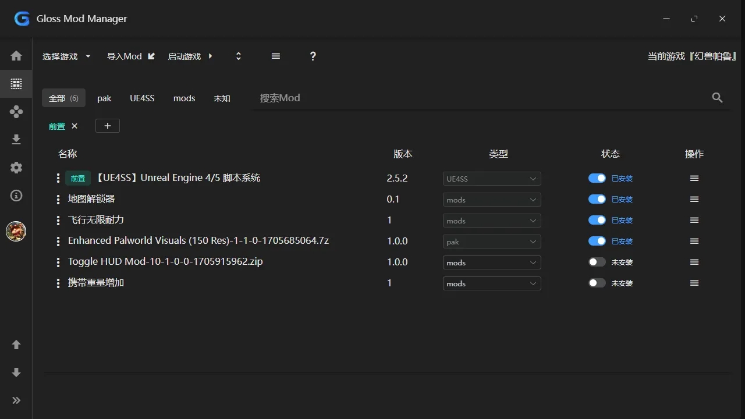This screenshot has height=419, width=745.
Task: Remove the 前置 tag with its X
Action: [x=74, y=126]
